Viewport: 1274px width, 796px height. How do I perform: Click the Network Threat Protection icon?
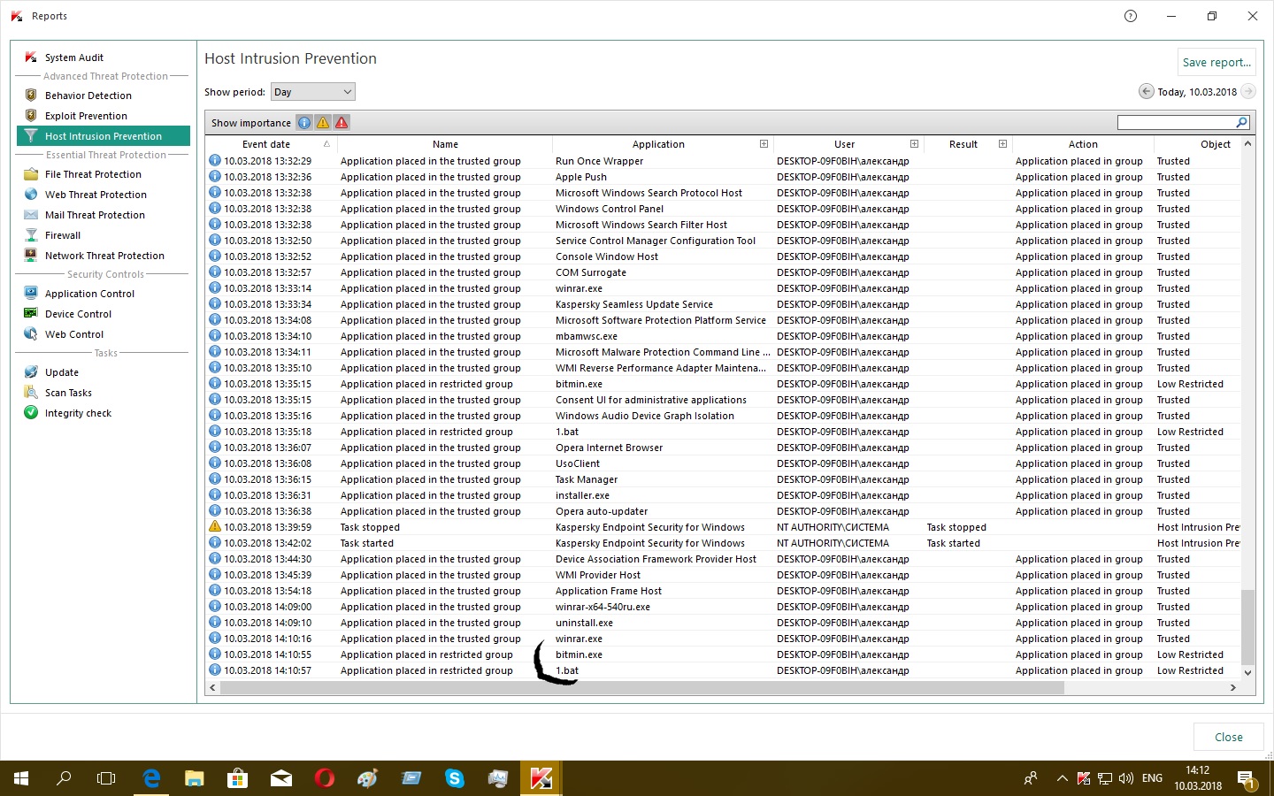tap(31, 256)
